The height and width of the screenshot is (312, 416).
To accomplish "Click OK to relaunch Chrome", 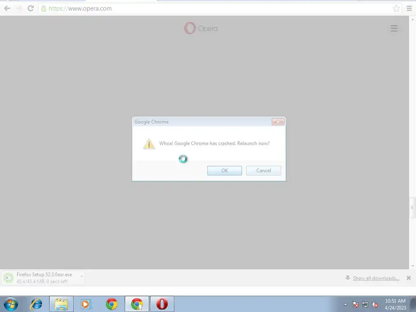I will click(224, 171).
